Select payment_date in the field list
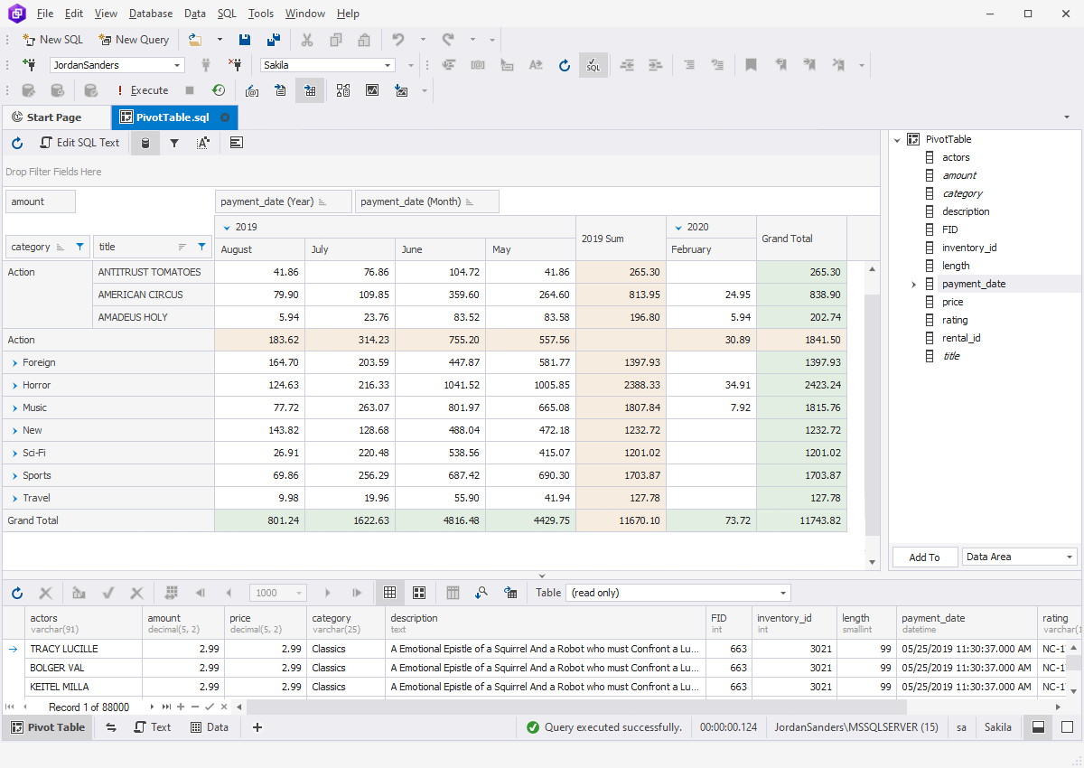 [x=974, y=283]
